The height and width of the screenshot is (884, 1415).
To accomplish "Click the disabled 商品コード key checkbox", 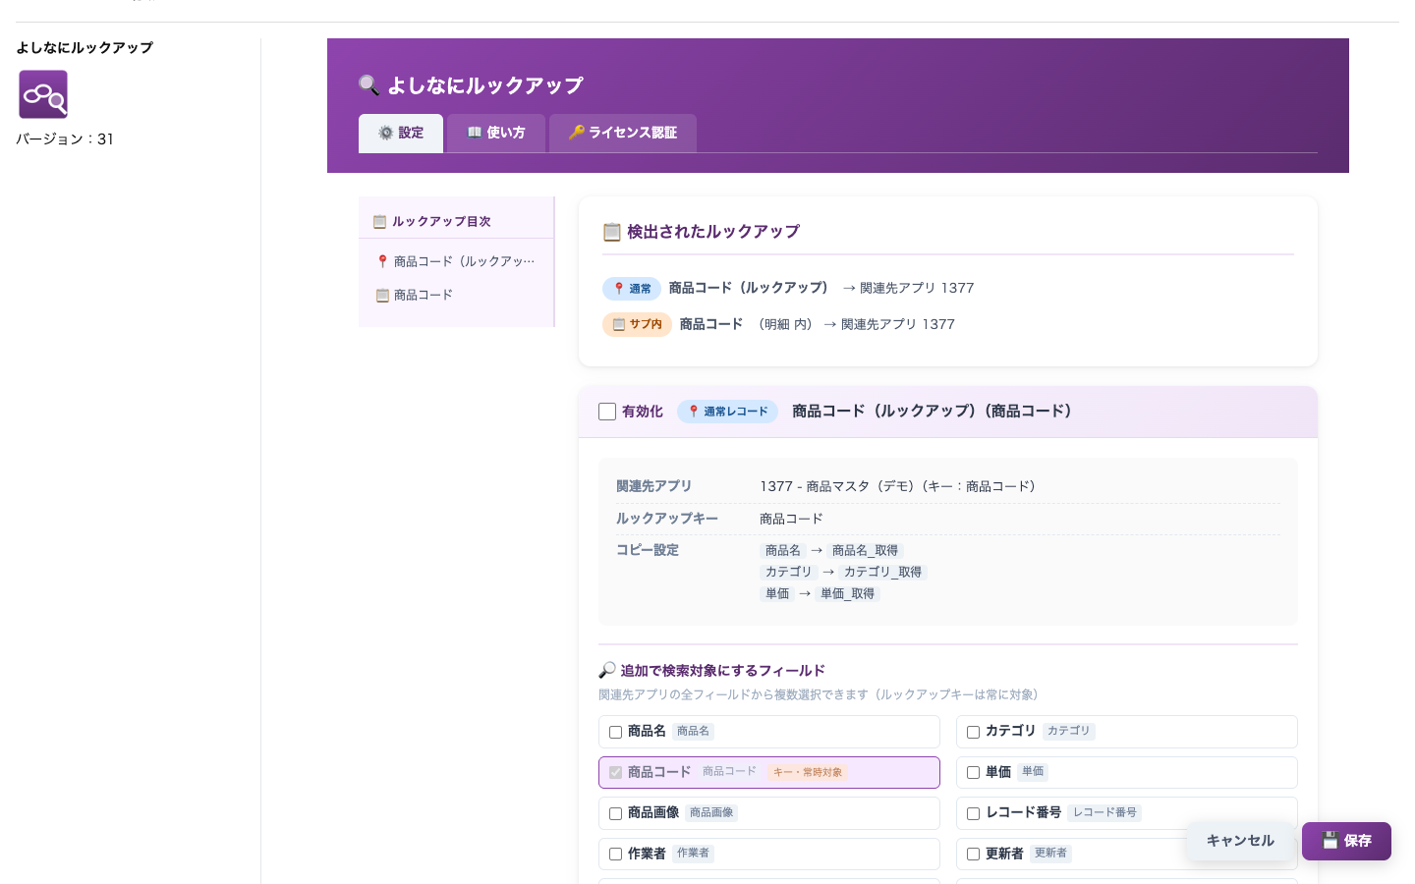I will [x=615, y=773].
